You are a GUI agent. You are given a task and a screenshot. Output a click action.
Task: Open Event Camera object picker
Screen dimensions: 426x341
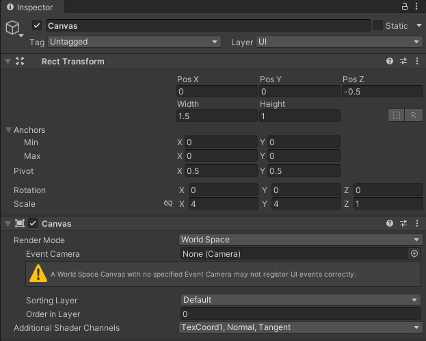[414, 253]
